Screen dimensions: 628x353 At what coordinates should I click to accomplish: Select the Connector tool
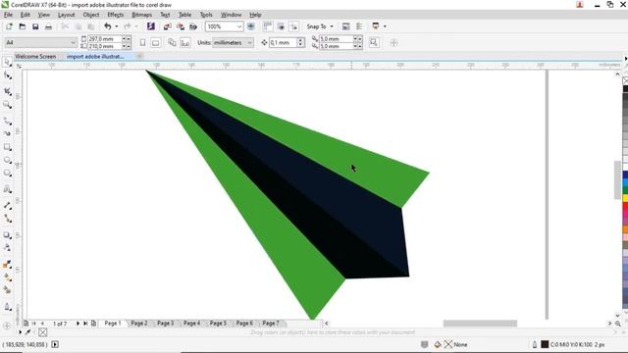[x=7, y=219]
